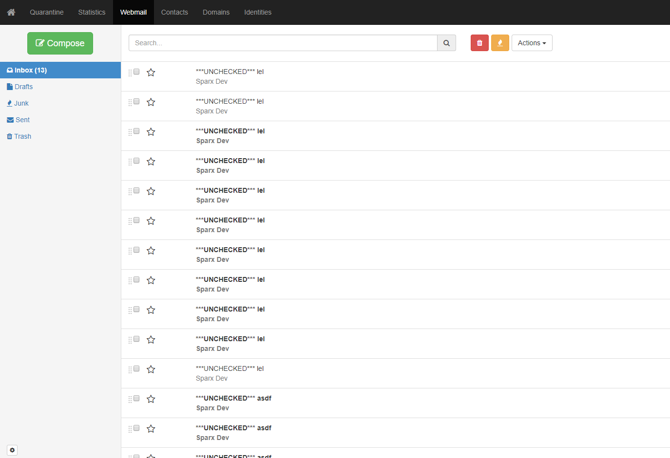Image resolution: width=670 pixels, height=458 pixels.
Task: Open the Domains section
Action: coord(216,12)
